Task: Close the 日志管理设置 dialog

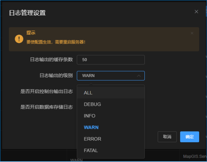Action: coord(196,12)
